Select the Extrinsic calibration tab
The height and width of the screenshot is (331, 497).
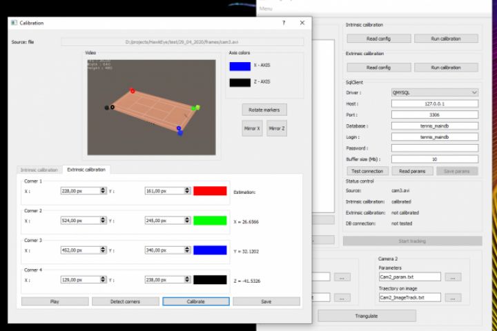pyautogui.click(x=86, y=170)
